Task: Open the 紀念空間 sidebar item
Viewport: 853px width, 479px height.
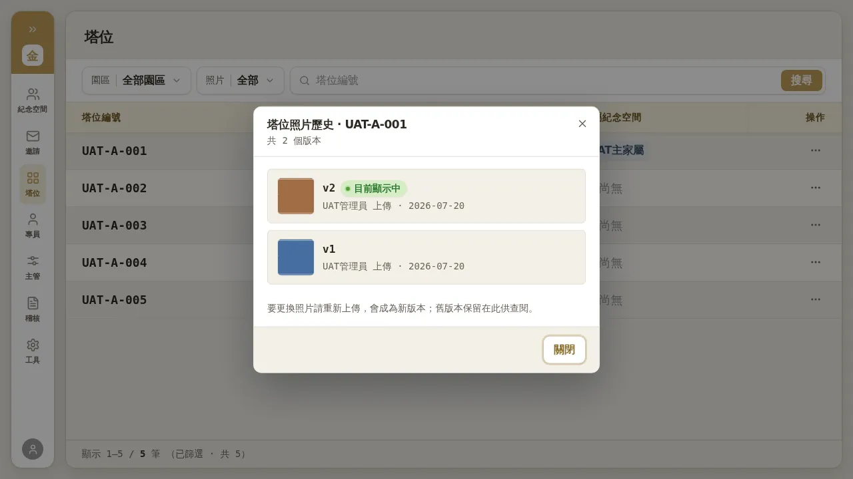Action: click(x=33, y=100)
